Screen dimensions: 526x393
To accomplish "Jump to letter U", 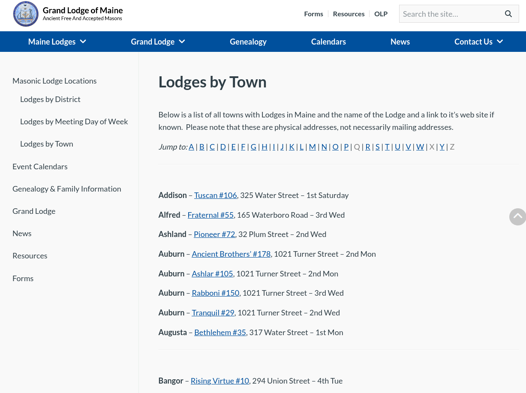I will pos(397,147).
